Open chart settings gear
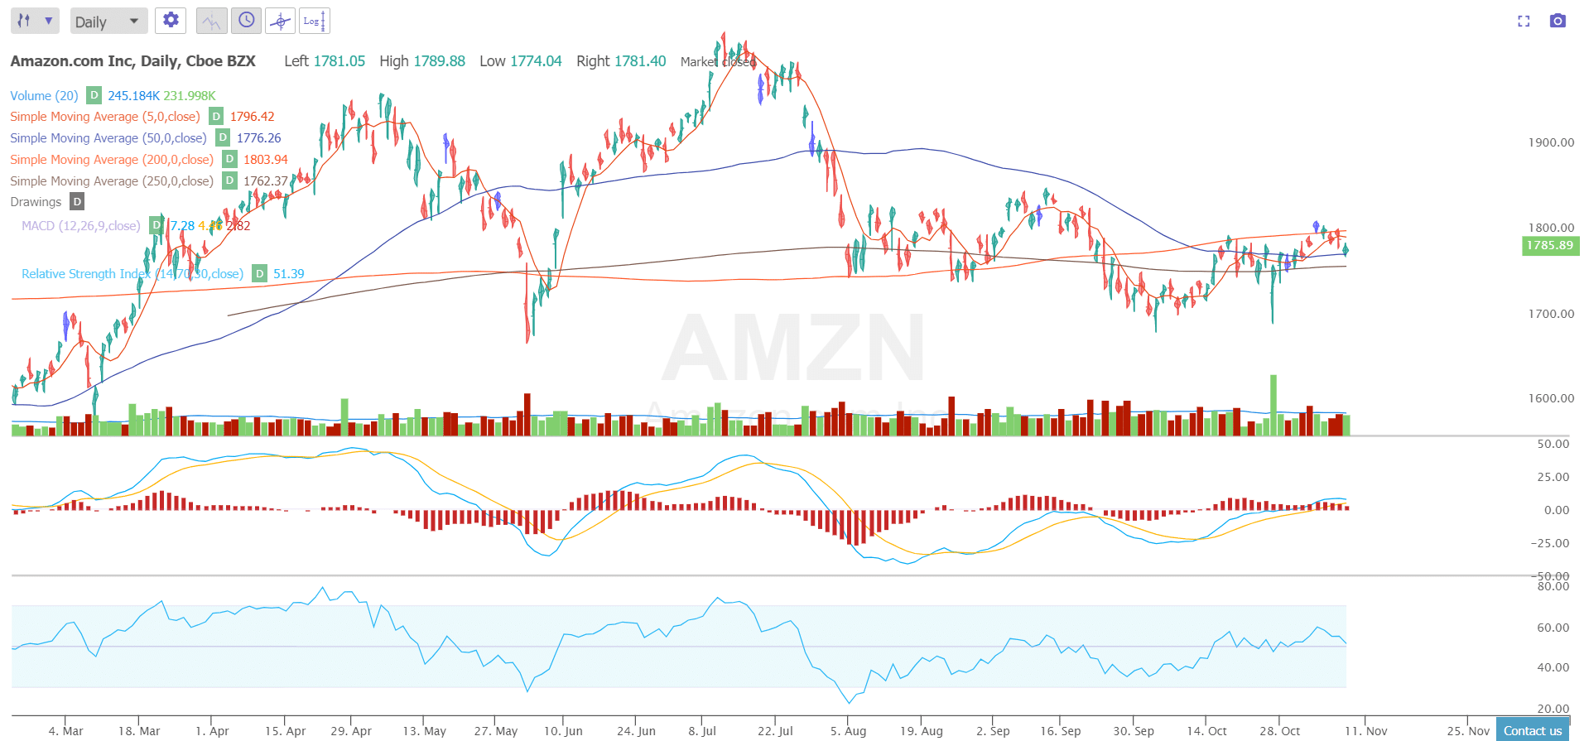The image size is (1584, 741). tap(171, 21)
